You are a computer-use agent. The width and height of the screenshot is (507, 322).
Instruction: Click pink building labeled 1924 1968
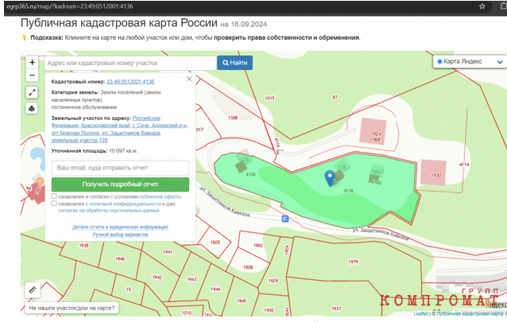[x=373, y=131]
